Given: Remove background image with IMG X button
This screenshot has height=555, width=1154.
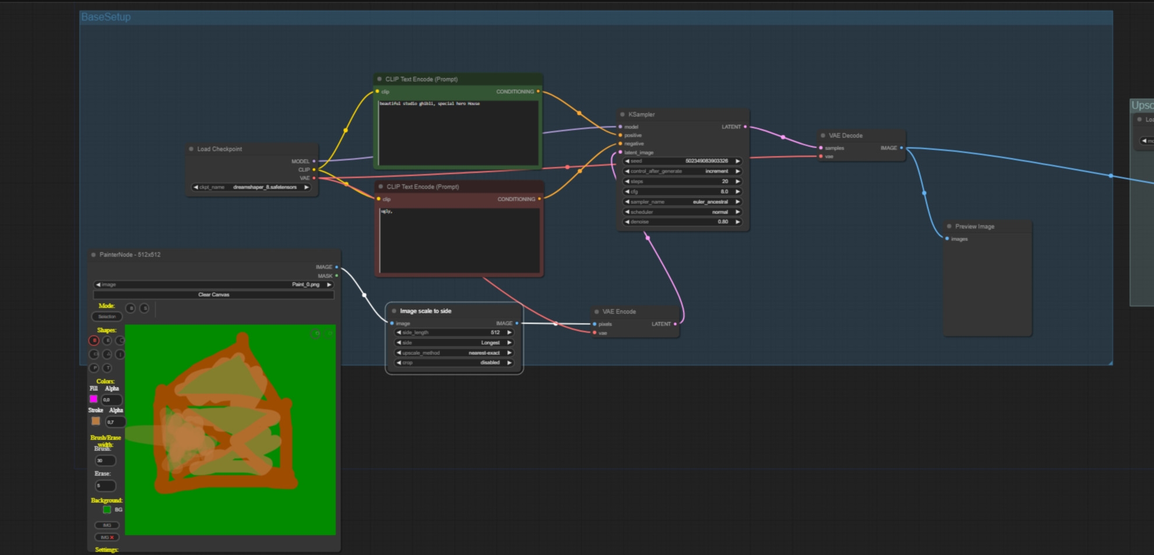Looking at the screenshot, I should pos(106,538).
